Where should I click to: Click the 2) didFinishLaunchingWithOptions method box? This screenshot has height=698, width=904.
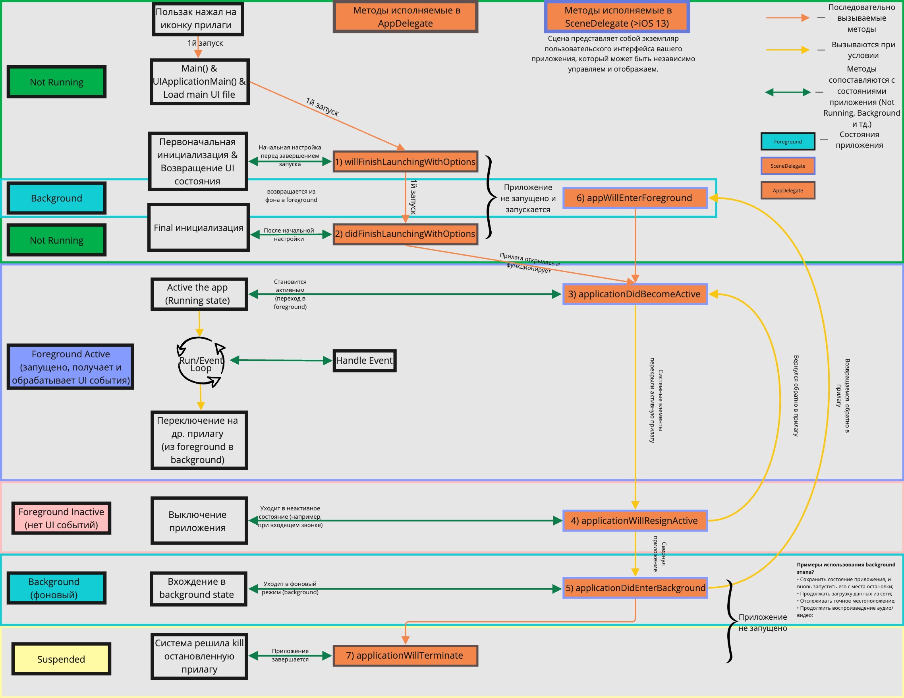[x=405, y=234]
